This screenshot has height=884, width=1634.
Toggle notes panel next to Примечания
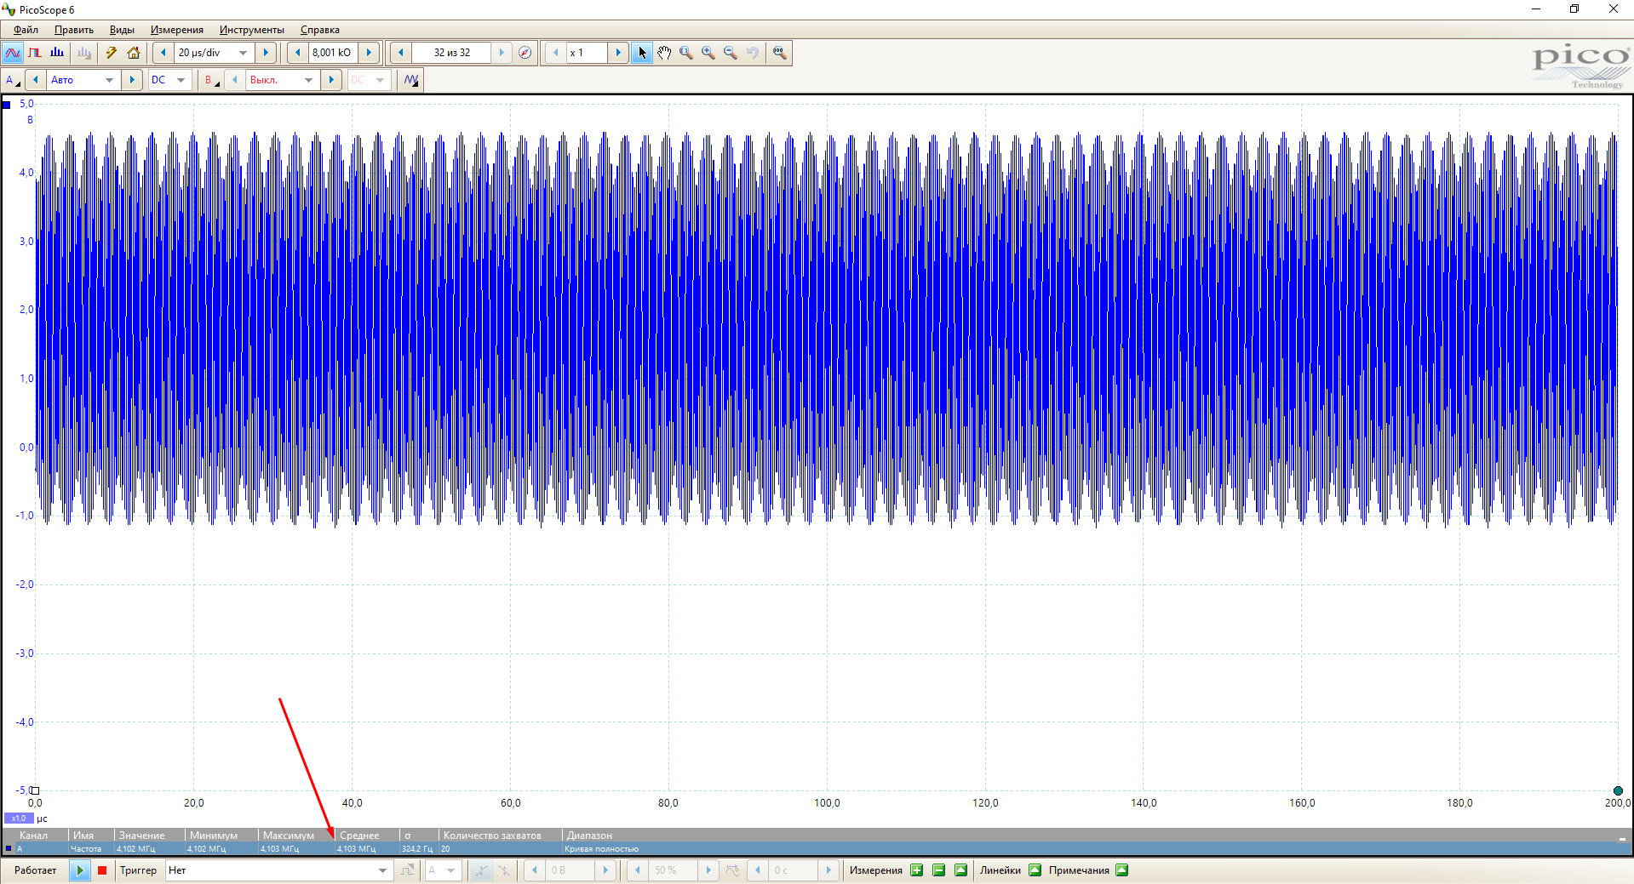coord(1122,870)
